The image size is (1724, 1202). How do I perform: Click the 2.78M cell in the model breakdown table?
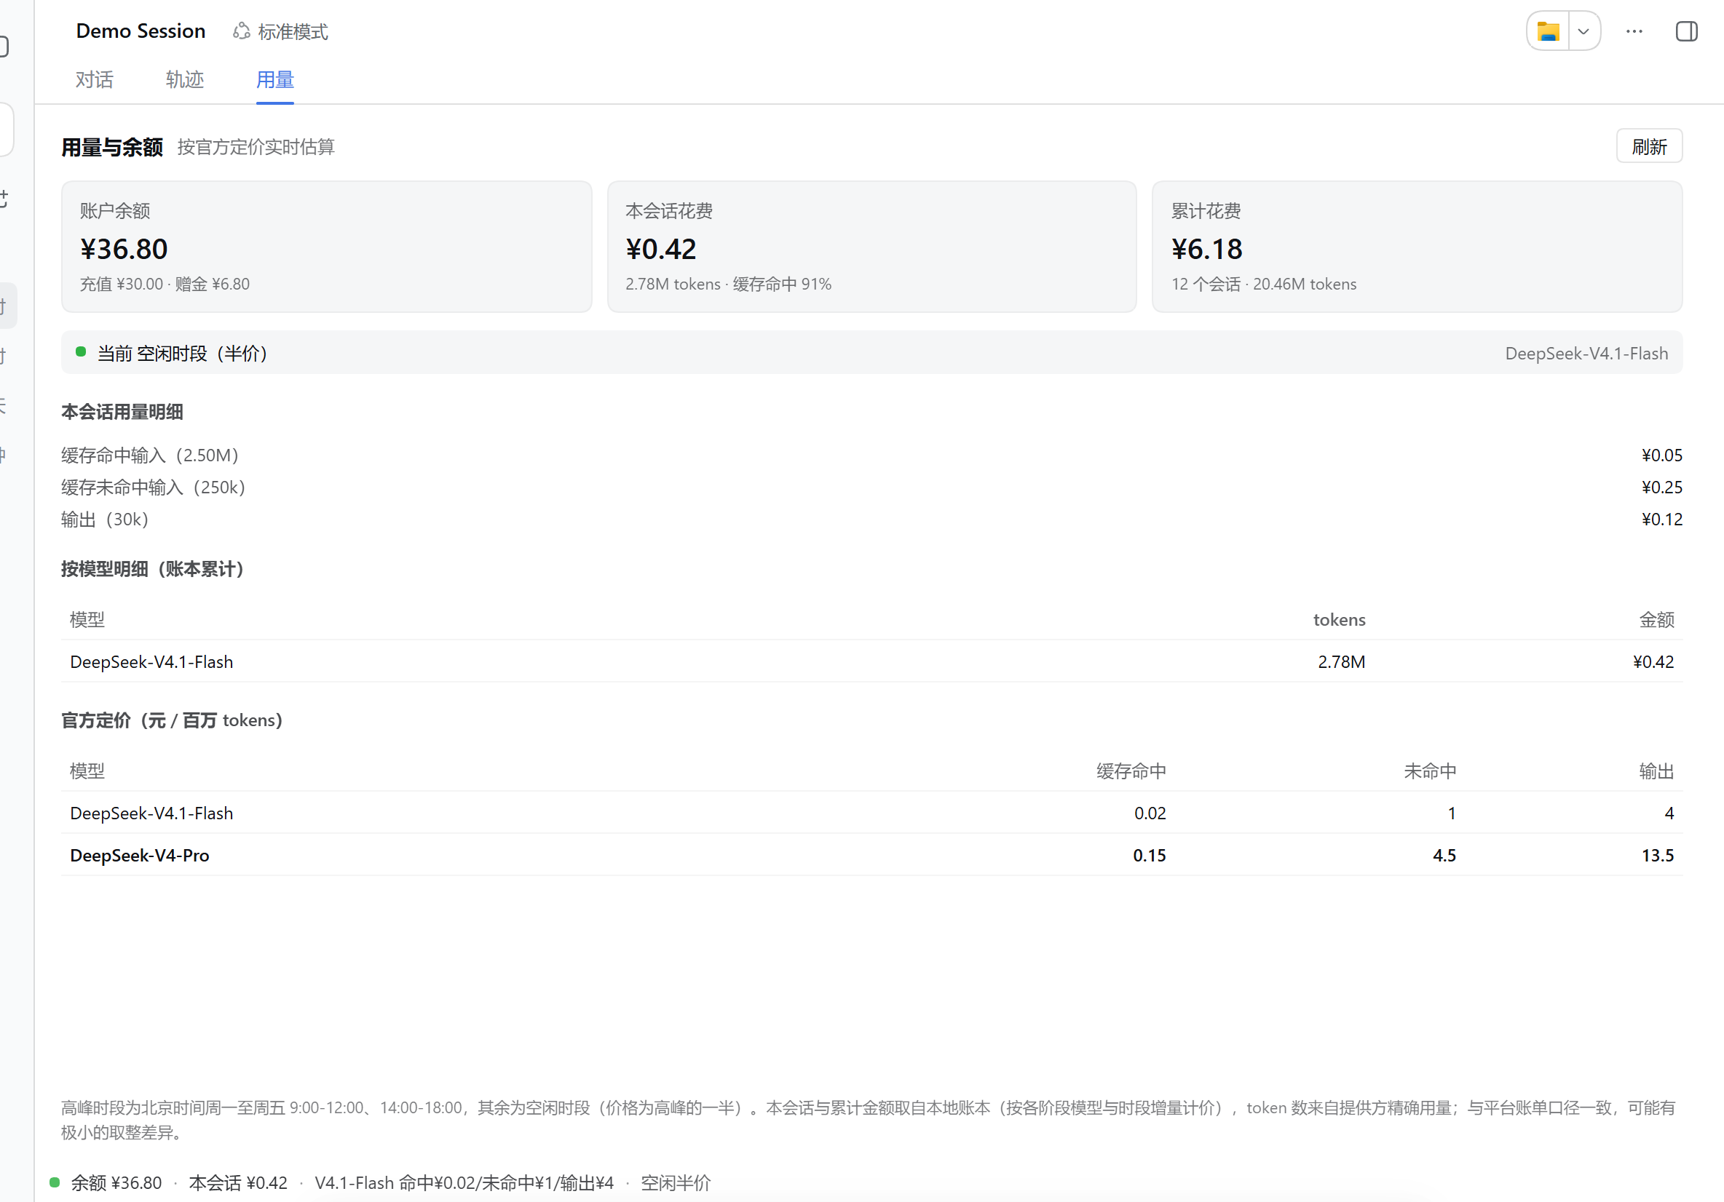pos(1341,662)
